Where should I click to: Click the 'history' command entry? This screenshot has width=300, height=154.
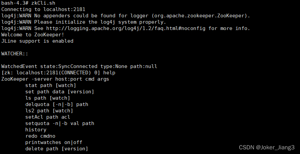coord(36,130)
